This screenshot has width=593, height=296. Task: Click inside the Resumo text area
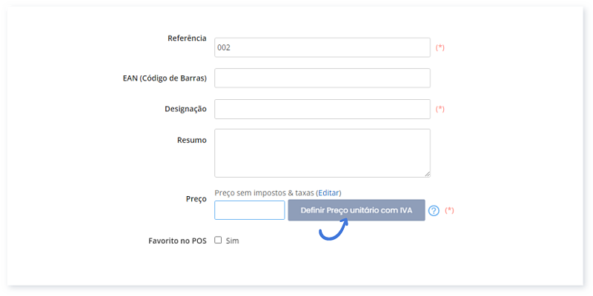click(322, 153)
